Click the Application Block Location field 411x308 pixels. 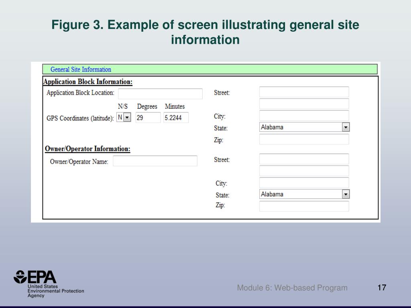tap(160, 94)
